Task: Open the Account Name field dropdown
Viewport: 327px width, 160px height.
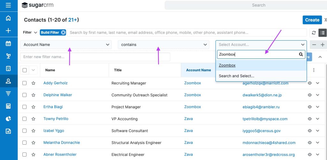Action: click(66, 45)
